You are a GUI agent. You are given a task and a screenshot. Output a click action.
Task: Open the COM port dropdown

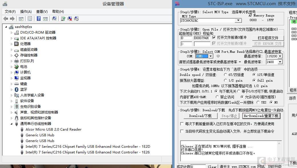[x=211, y=56]
